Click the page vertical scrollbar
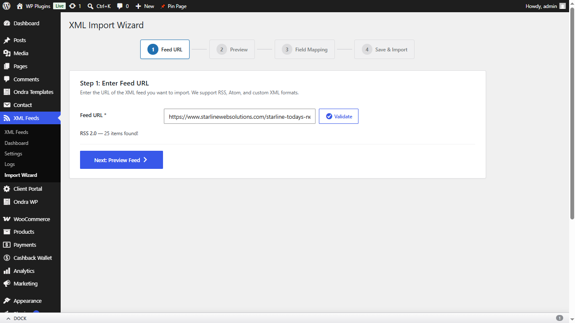This screenshot has height=323, width=575. [x=572, y=114]
